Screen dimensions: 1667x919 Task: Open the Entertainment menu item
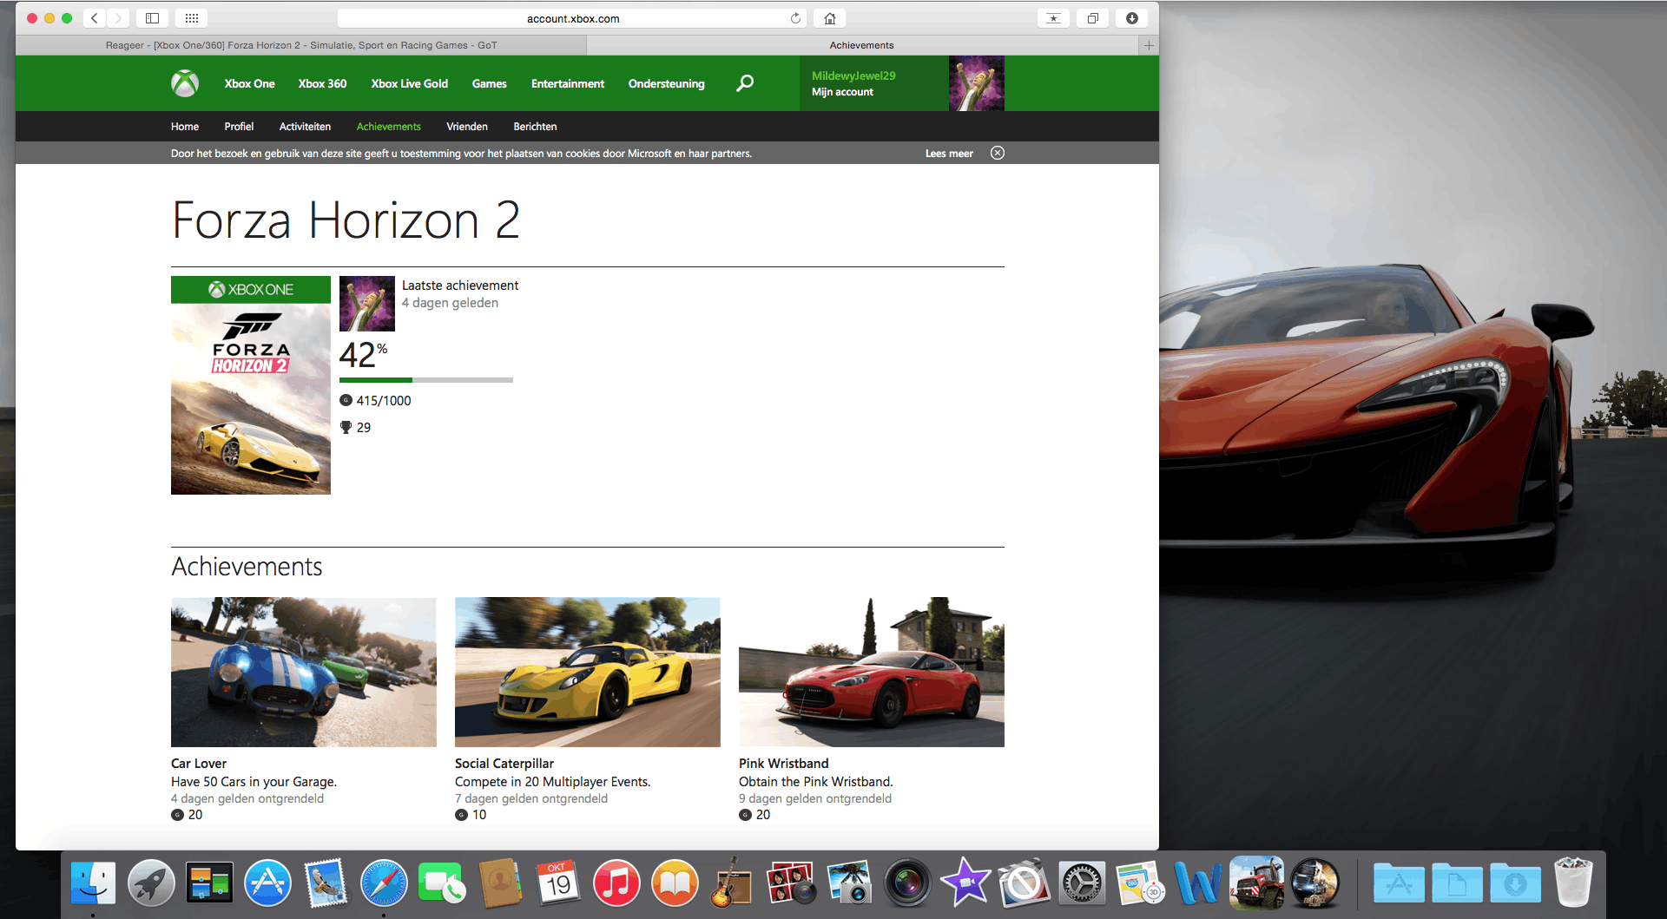(x=568, y=83)
